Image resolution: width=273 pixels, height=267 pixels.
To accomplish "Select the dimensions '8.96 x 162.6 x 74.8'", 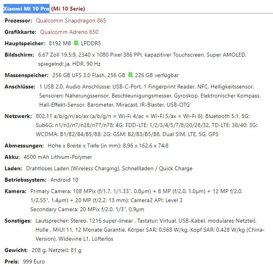I will tap(145, 145).
